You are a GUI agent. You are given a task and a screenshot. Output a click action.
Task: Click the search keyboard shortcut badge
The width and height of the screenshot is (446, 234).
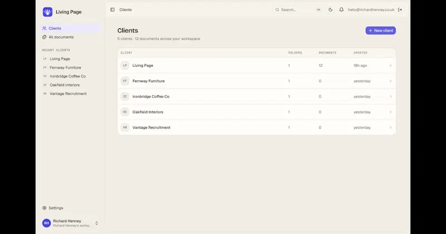(x=318, y=9)
